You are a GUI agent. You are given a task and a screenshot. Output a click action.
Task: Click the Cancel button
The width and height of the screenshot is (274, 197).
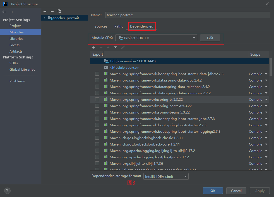tap(236, 191)
